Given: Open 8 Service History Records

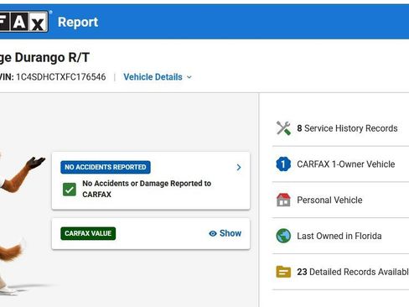Looking at the screenshot, I should click(x=340, y=128).
